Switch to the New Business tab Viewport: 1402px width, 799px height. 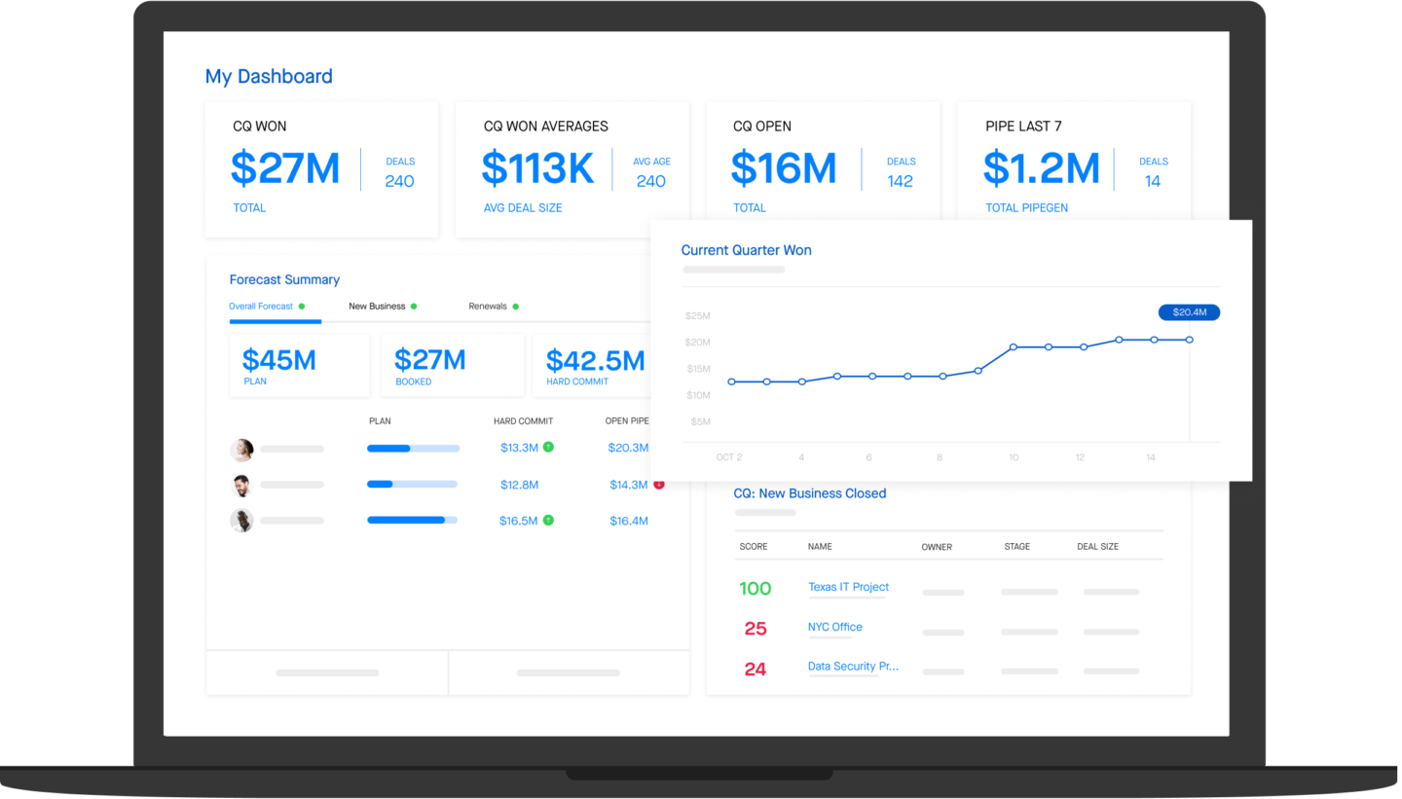[377, 307]
